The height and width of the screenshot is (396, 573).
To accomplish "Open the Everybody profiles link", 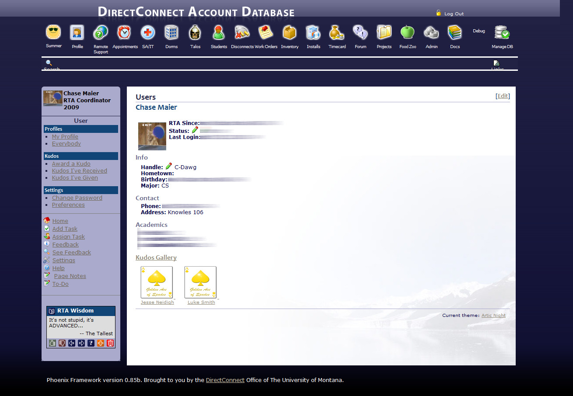I will coord(66,144).
